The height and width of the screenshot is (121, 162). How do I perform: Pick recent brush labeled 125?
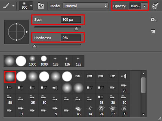(79, 61)
